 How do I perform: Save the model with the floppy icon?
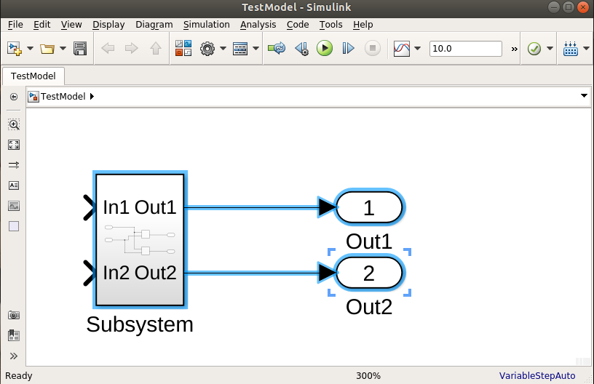click(80, 49)
